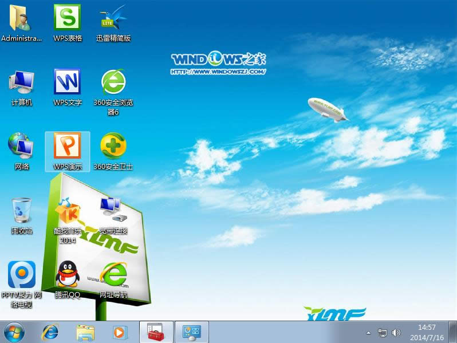
Task: Click the 宽带连接 broadband connection icon
Action: (113, 211)
